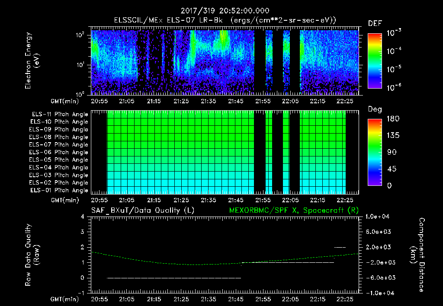The image size is (443, 306).
Task: Click the 'ELS-09 Pitch Angle' row label
Action: (x=58, y=130)
